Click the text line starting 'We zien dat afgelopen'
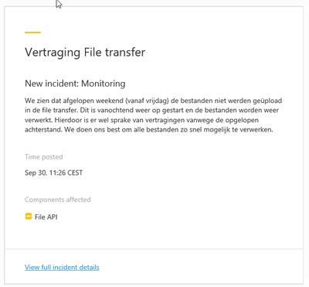The image size is (309, 287). coord(154,101)
